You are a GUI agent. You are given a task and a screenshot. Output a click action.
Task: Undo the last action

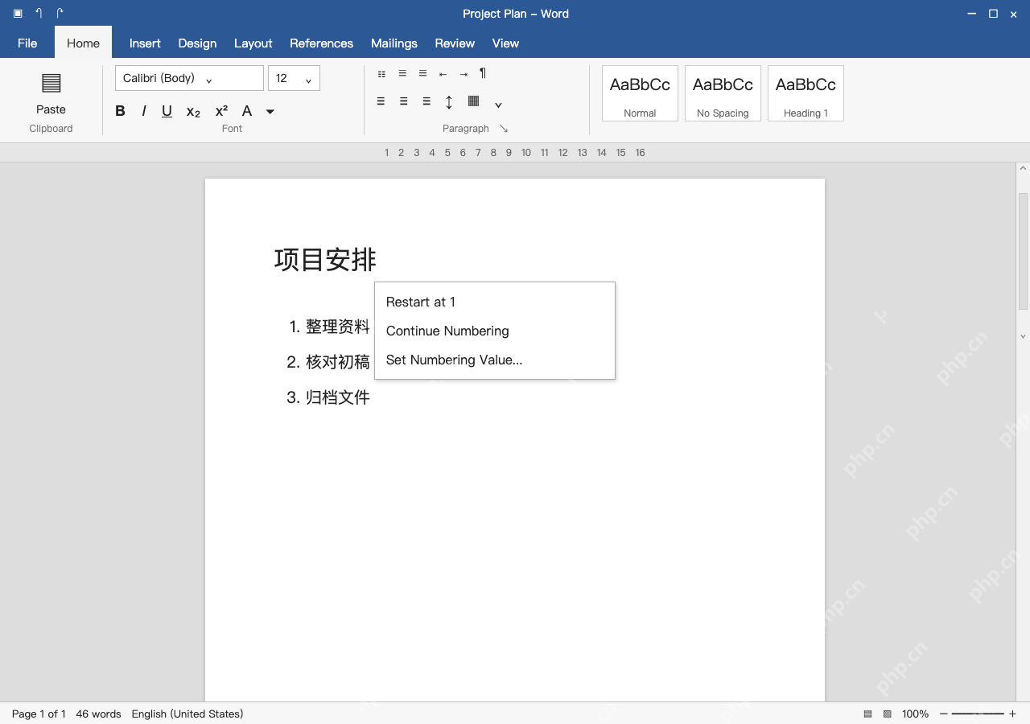(x=39, y=14)
